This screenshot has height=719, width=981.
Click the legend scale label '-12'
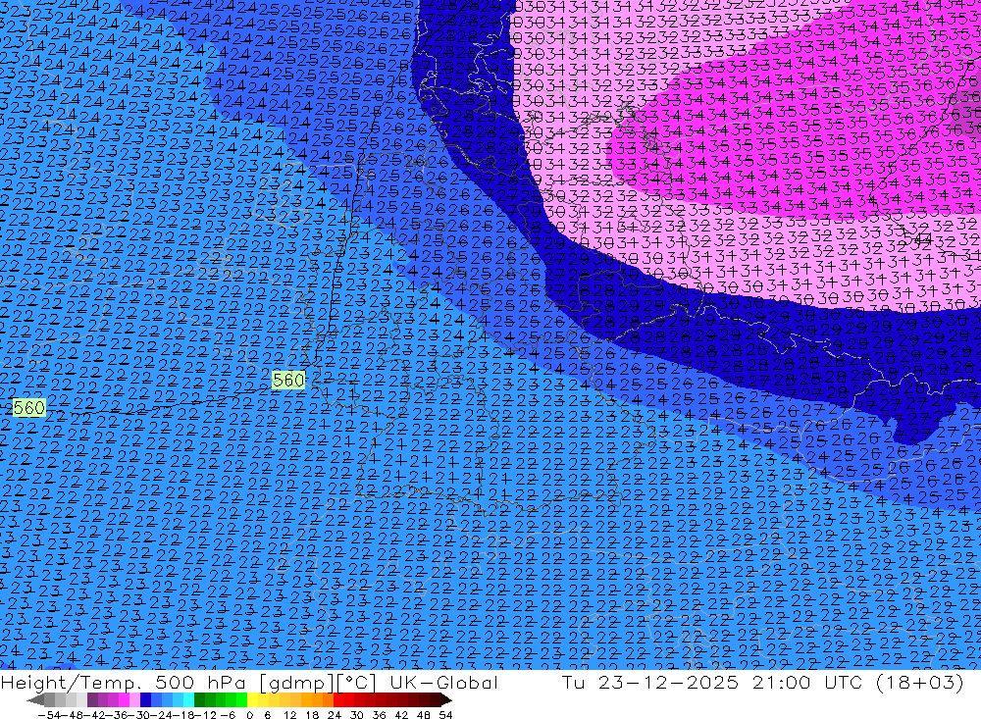[x=205, y=715]
